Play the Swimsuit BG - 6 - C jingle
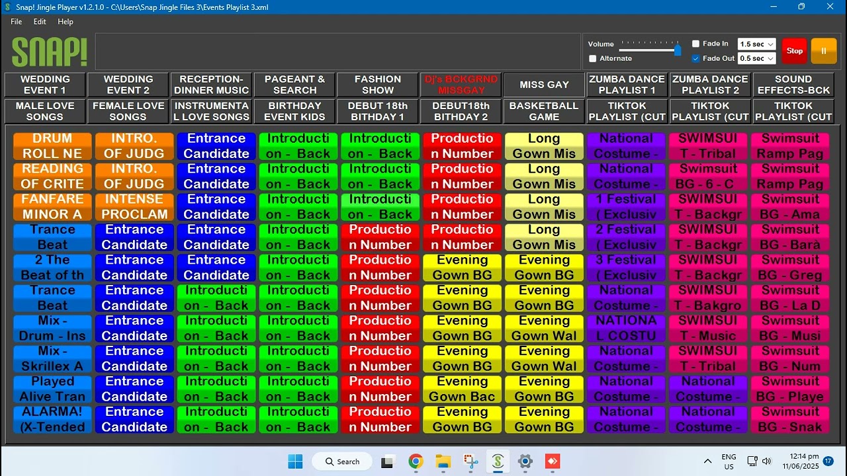Screen dimensions: 847x476 click(708, 177)
